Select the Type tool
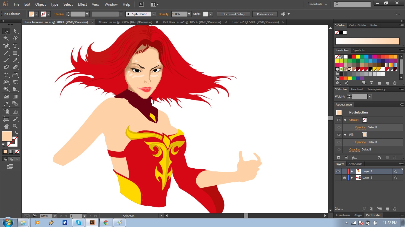This screenshot has height=227, width=405. (15, 46)
